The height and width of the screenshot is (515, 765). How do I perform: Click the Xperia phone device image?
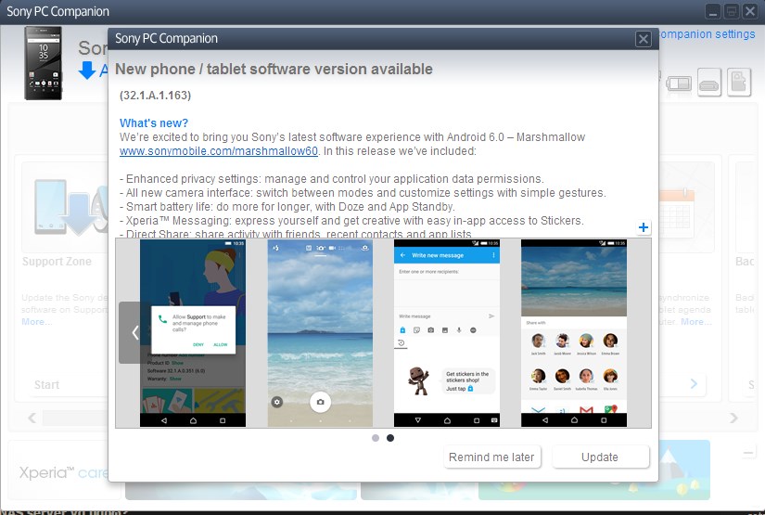44,62
